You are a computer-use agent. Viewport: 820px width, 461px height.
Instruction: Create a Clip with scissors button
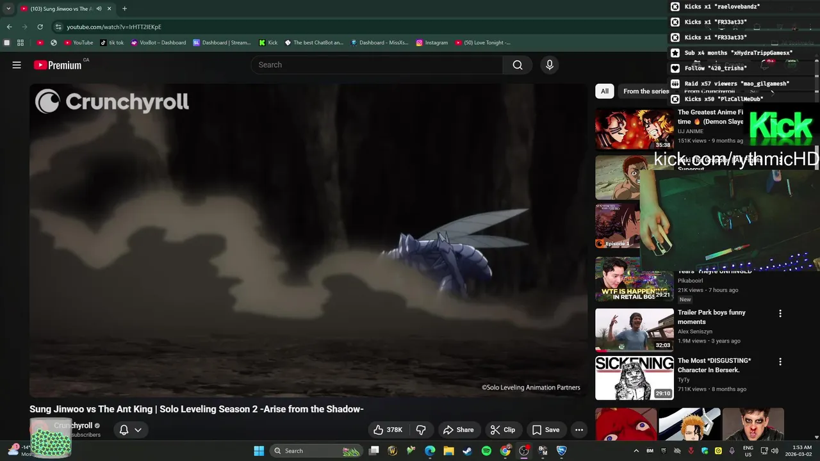click(x=503, y=430)
